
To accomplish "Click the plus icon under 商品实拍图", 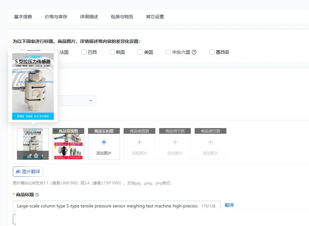I will (104, 142).
